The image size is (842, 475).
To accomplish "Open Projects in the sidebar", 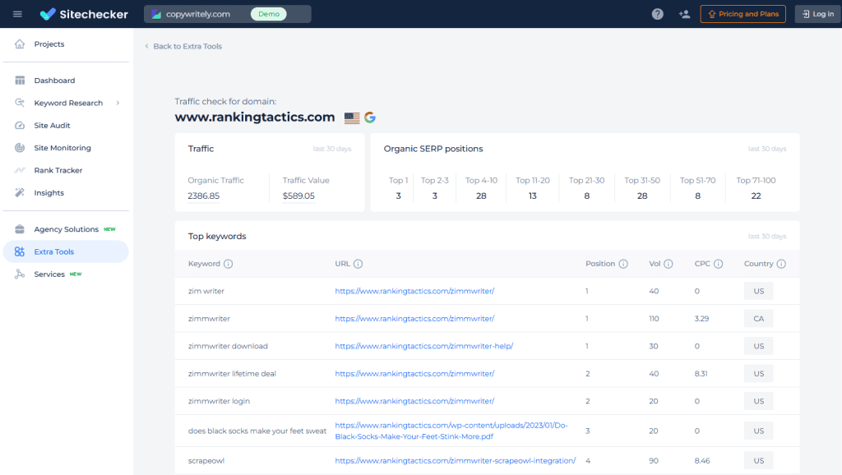I will [x=49, y=44].
